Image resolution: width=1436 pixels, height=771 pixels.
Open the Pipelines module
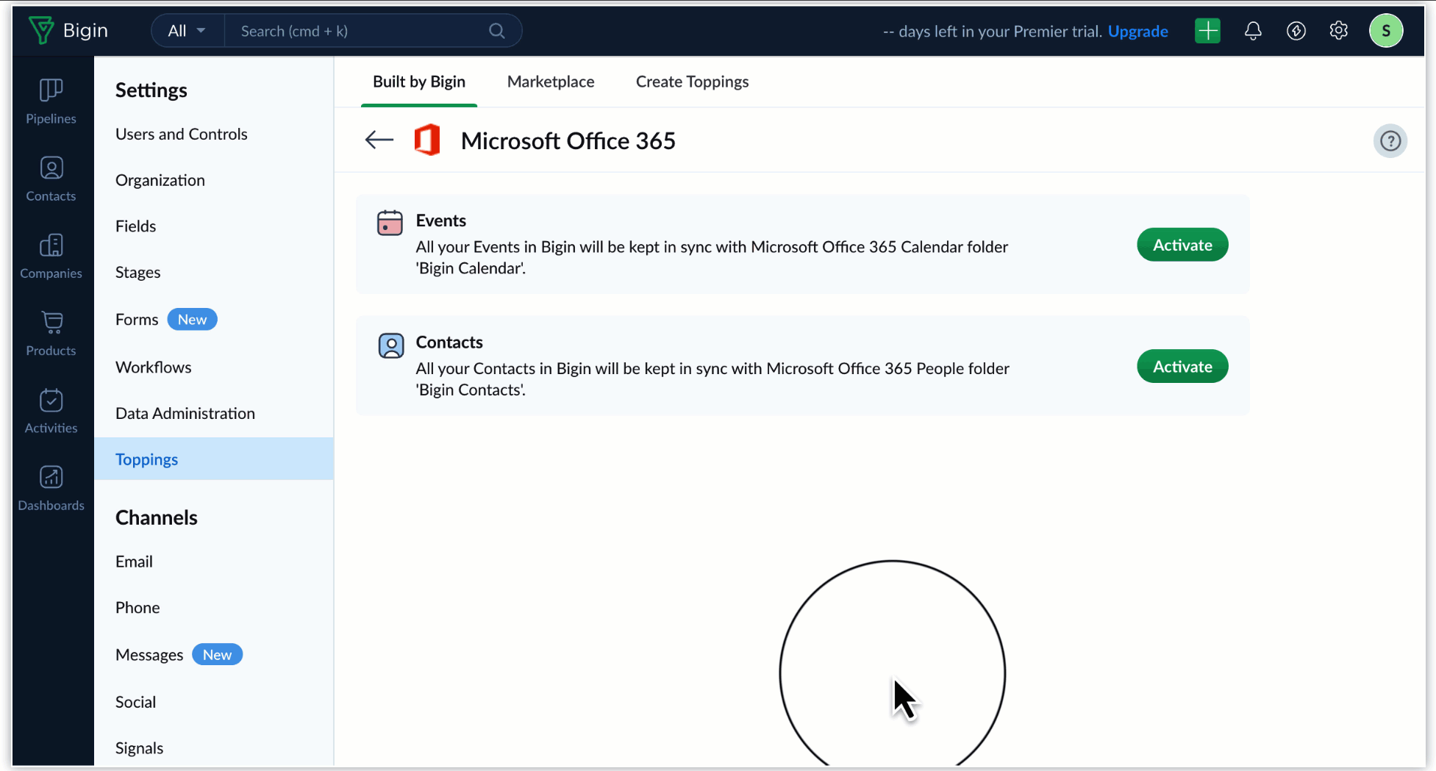(x=51, y=101)
